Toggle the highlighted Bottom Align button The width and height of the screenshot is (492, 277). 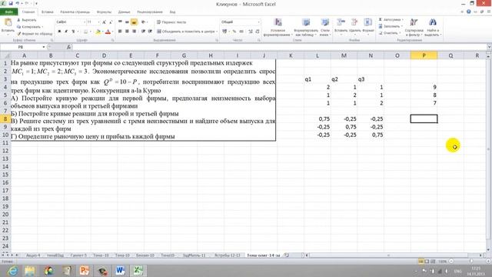(134, 22)
